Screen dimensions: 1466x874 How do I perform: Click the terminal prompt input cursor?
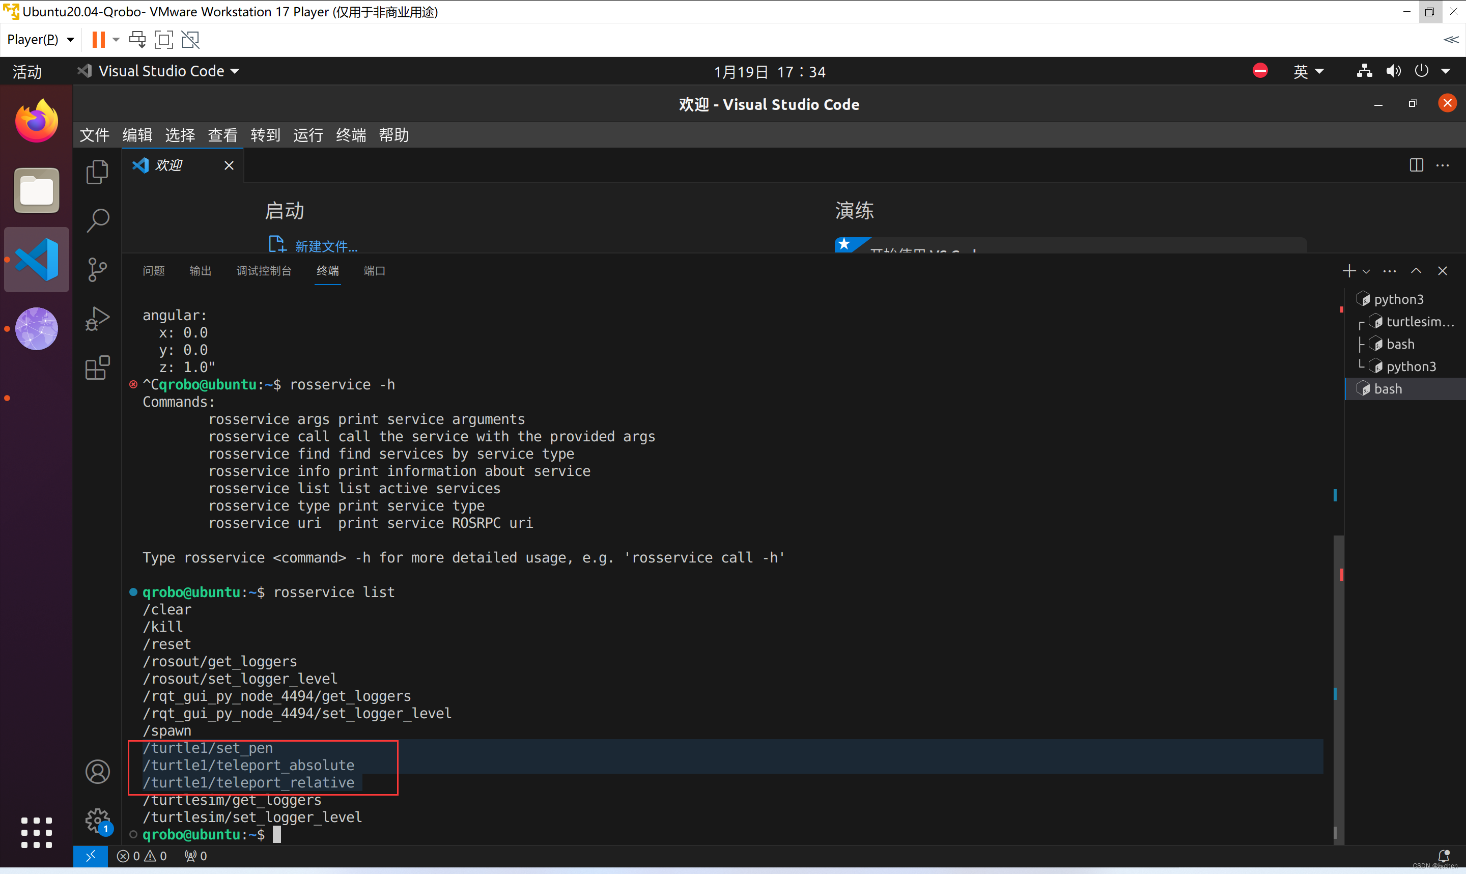tap(277, 834)
